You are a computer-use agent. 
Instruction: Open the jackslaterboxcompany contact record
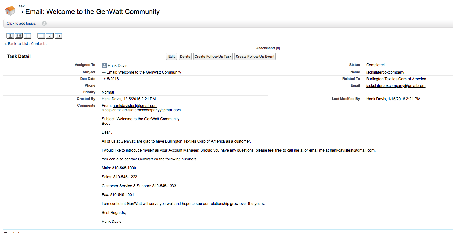[385, 72]
